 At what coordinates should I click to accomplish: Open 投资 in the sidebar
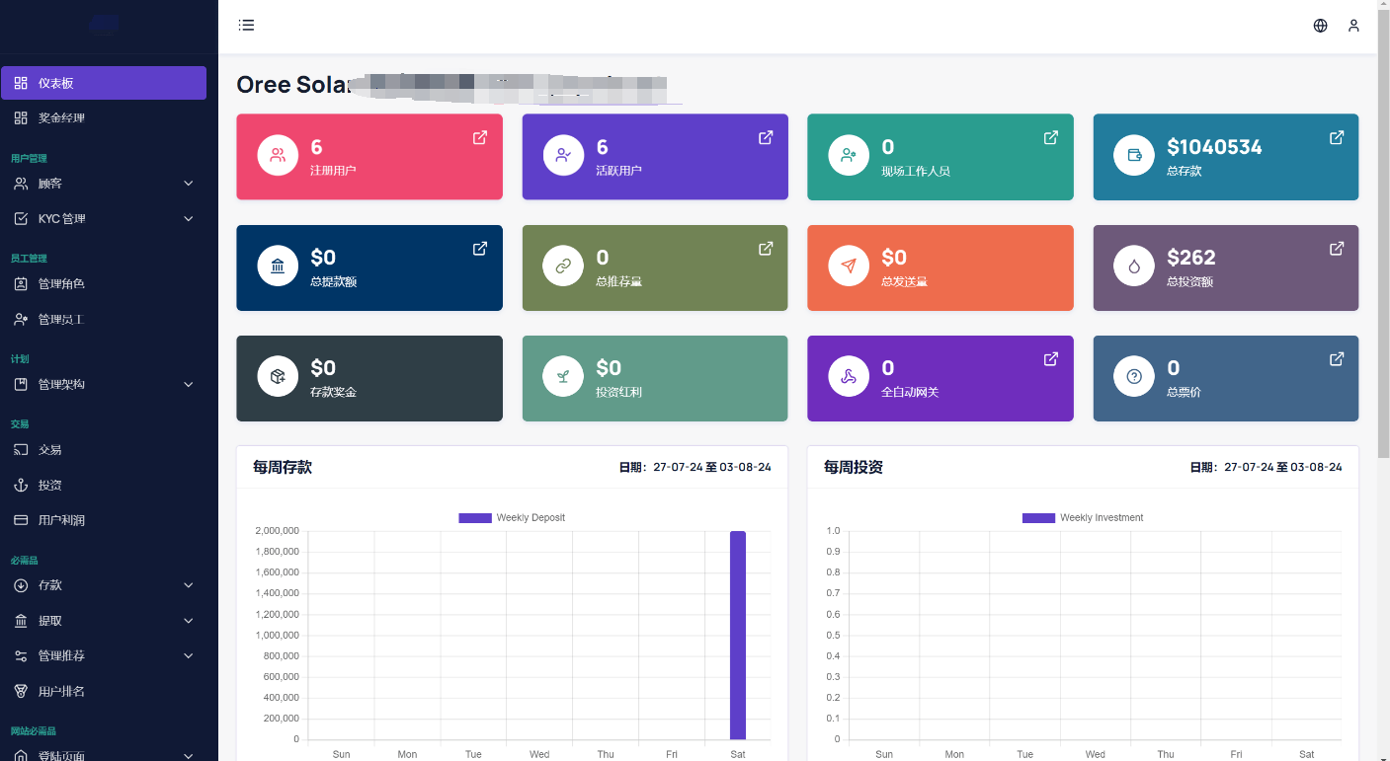(104, 486)
